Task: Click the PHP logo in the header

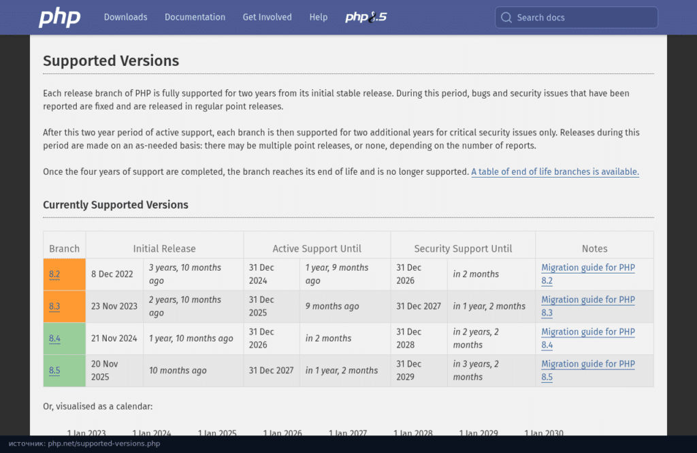Action: (60, 18)
